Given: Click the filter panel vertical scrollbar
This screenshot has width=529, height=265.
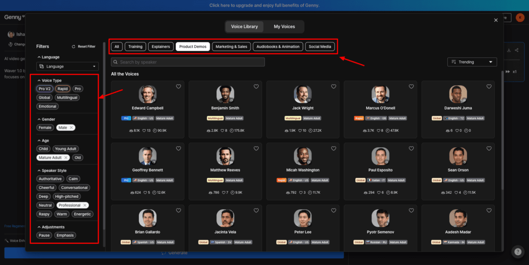Looking at the screenshot, I should (104, 135).
